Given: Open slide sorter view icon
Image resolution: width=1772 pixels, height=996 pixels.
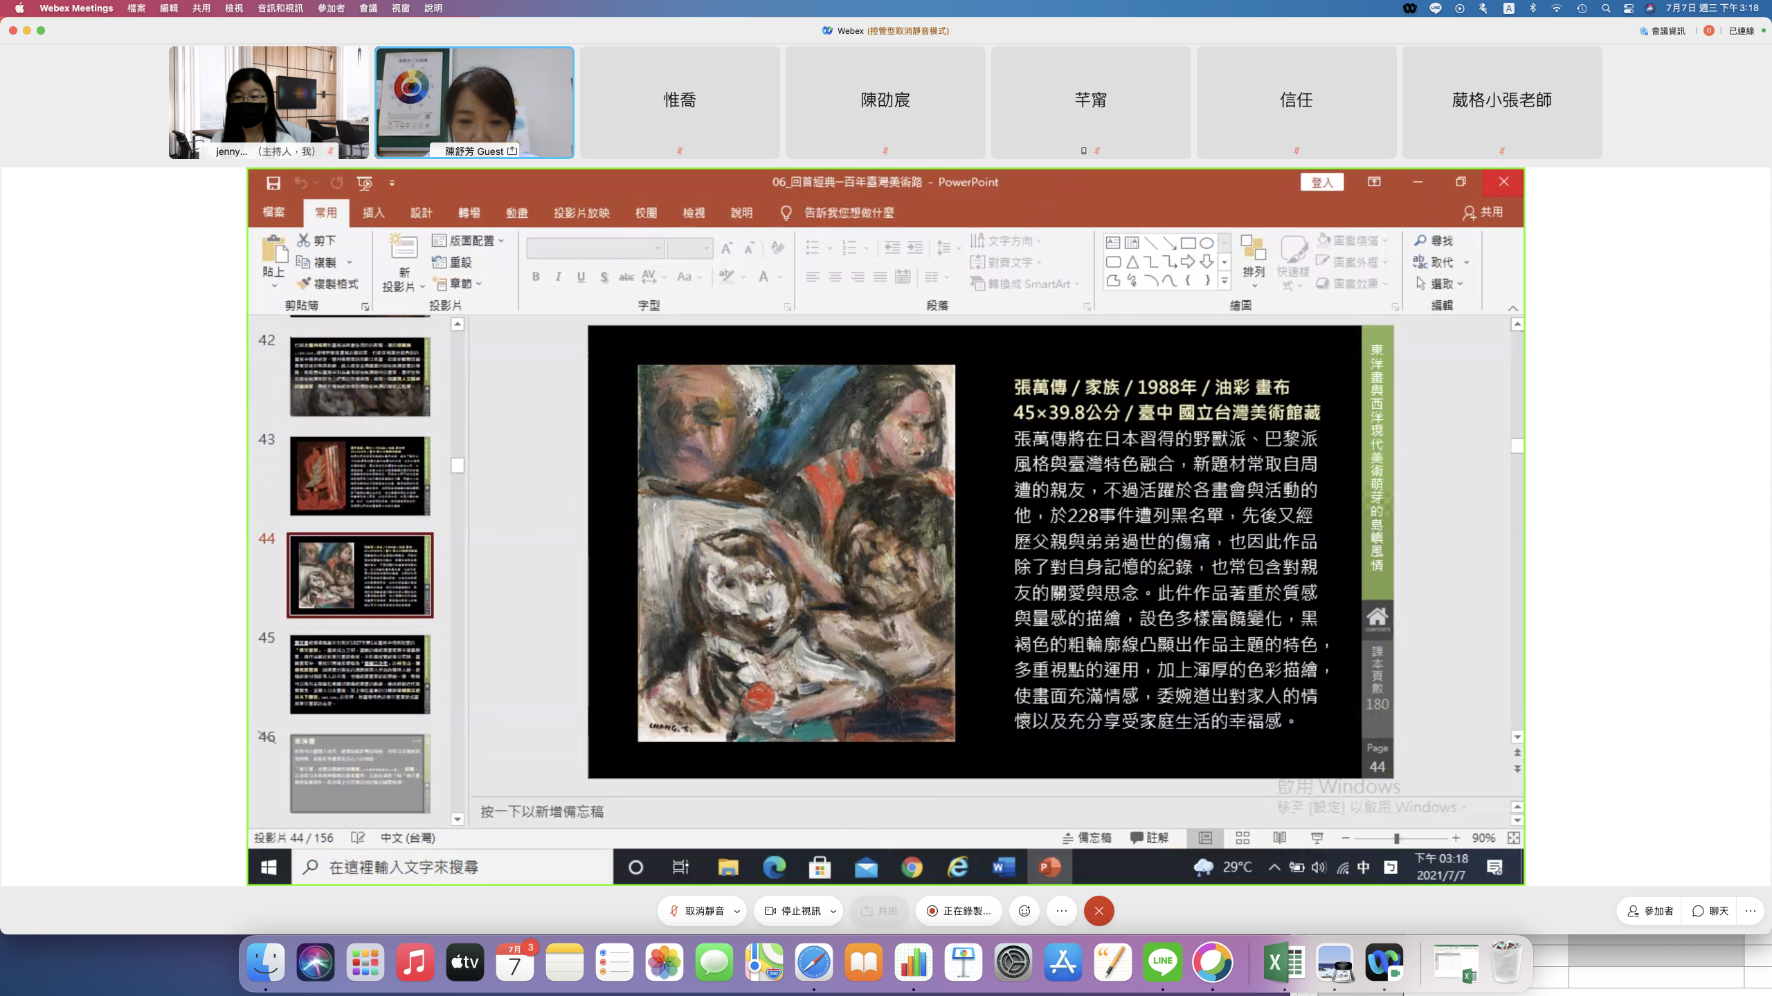Looking at the screenshot, I should point(1242,838).
